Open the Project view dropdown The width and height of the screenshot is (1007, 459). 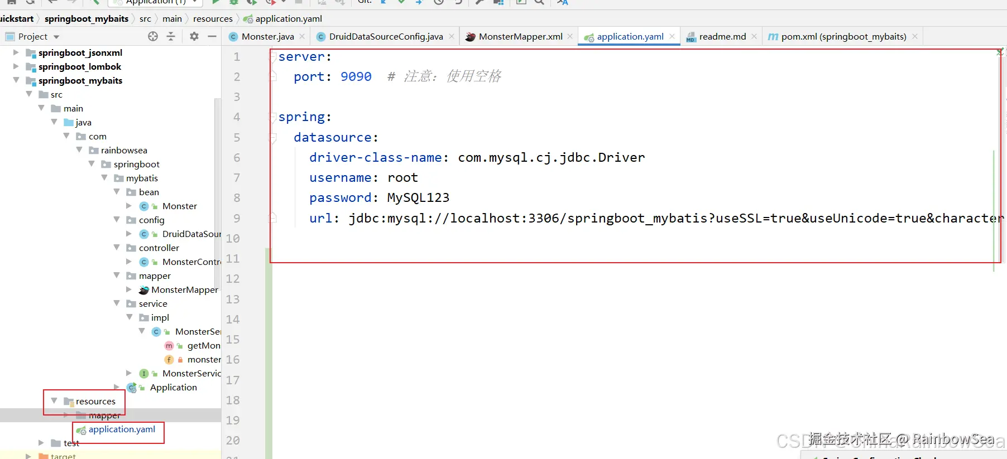pyautogui.click(x=56, y=37)
